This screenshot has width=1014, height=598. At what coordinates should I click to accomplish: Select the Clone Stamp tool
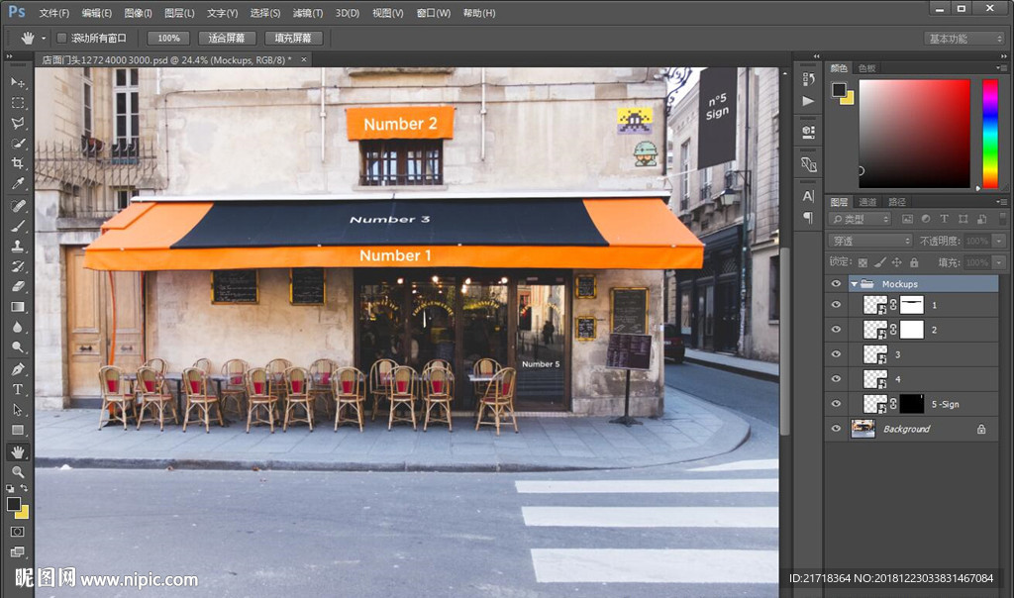[x=18, y=246]
